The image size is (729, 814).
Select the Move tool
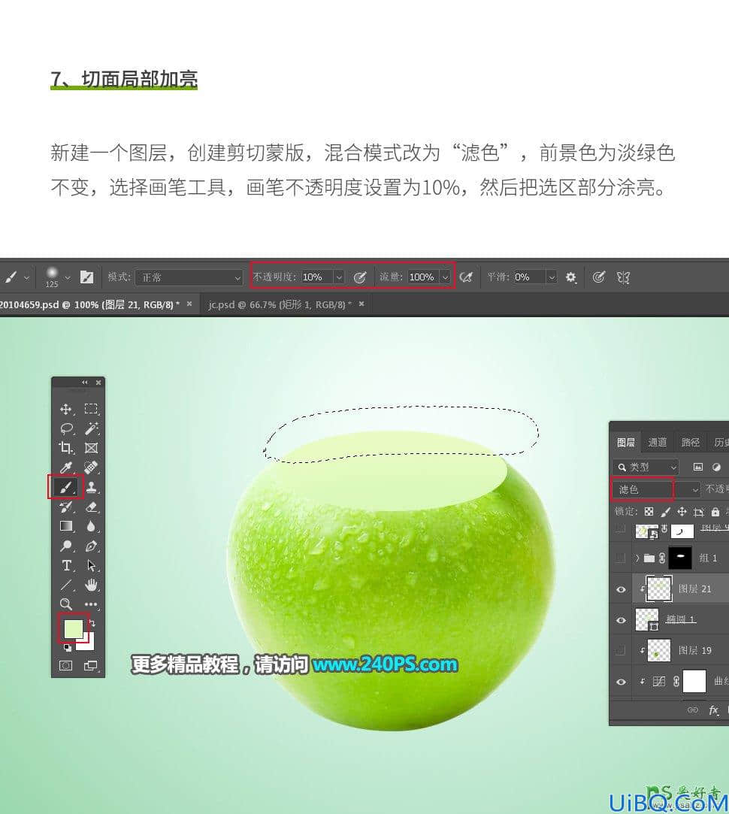pos(65,409)
